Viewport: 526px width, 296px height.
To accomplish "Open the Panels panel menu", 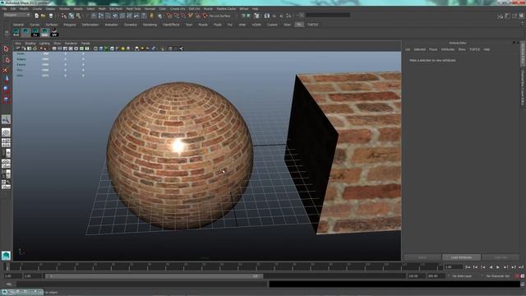I will [x=85, y=44].
